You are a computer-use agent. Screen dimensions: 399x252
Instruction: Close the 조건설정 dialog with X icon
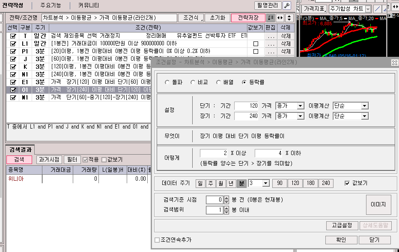point(394,62)
